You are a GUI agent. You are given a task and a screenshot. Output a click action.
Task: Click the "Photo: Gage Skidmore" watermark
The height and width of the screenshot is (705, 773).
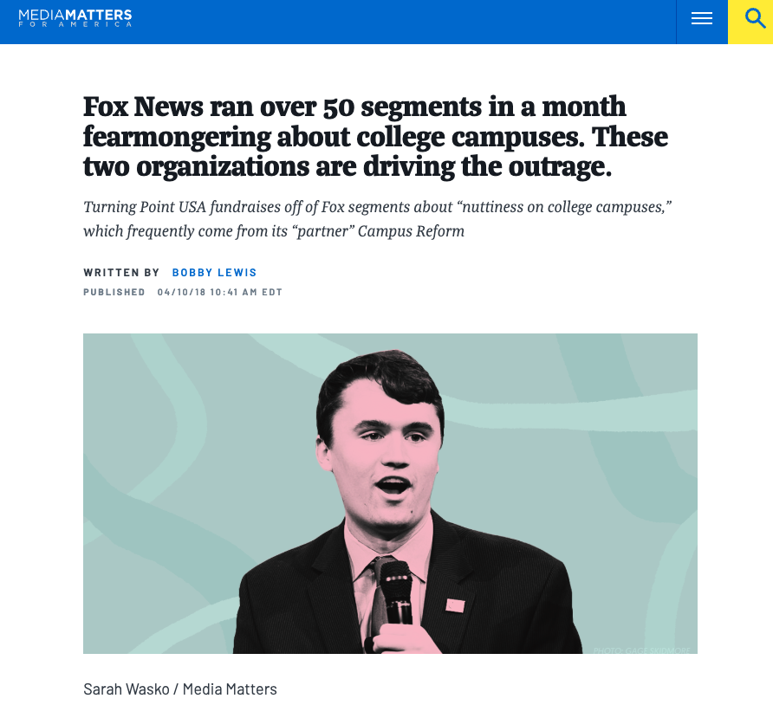(x=641, y=649)
